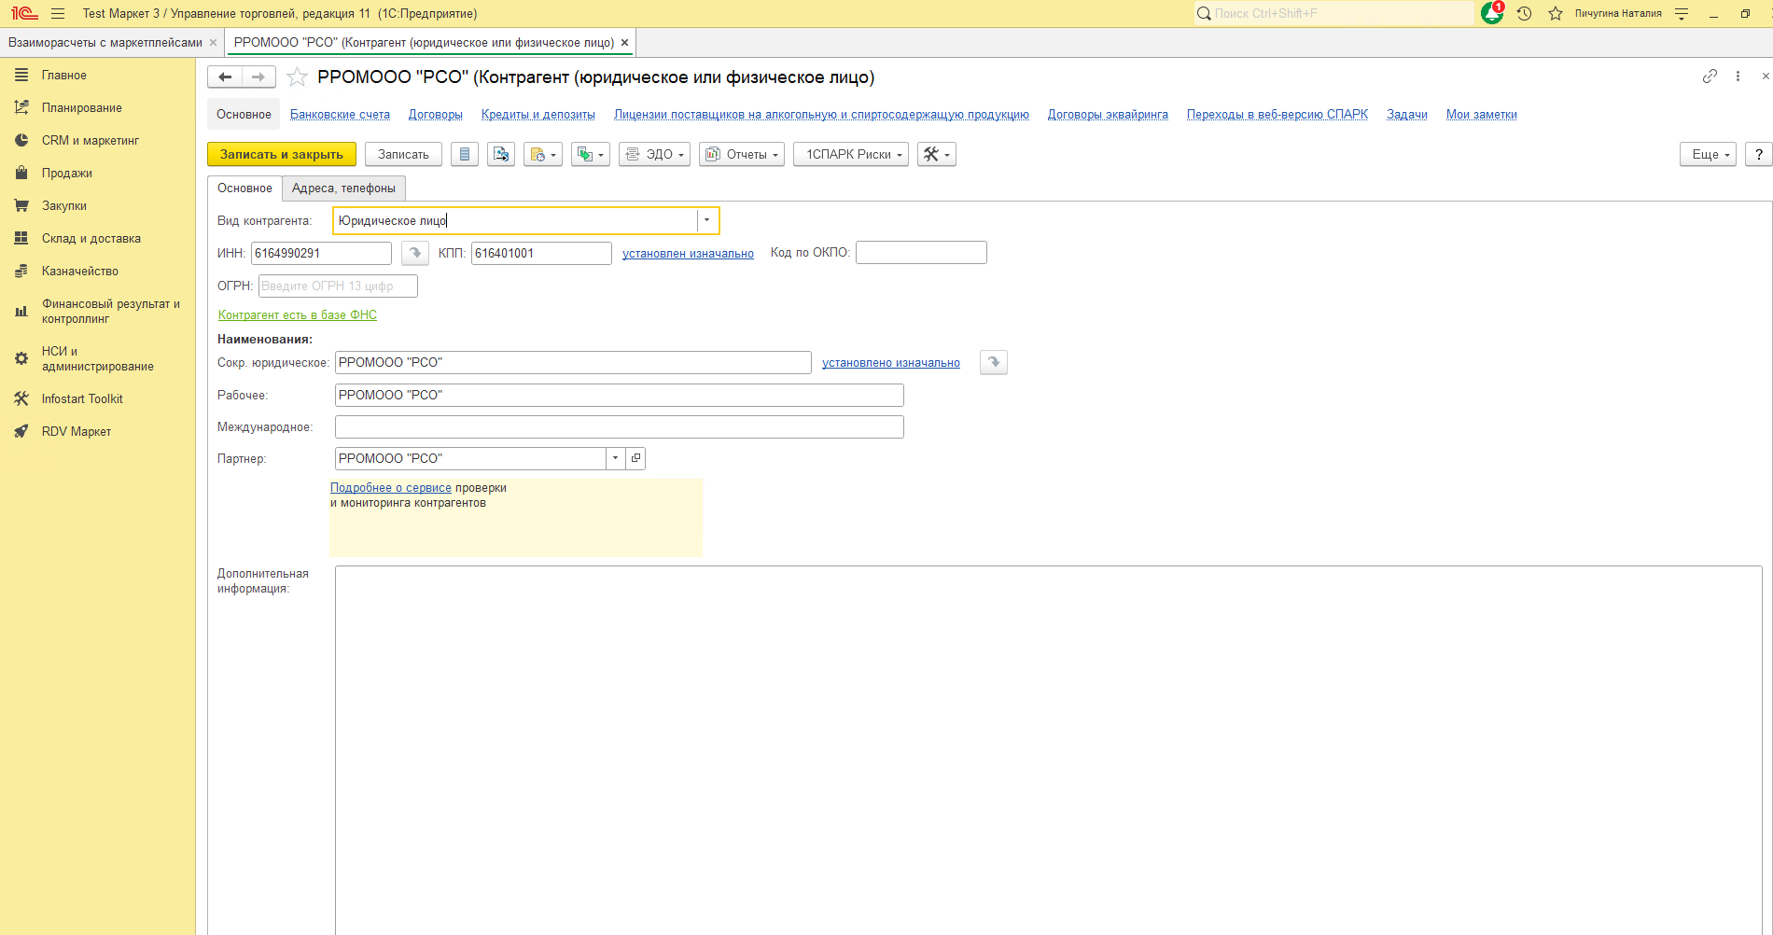Open Кредиты и депозиты
1773x935 pixels.
pos(538,115)
